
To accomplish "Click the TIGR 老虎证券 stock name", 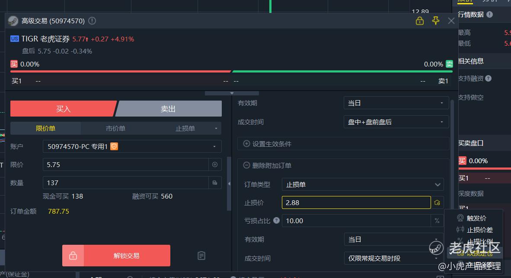I will (x=46, y=39).
